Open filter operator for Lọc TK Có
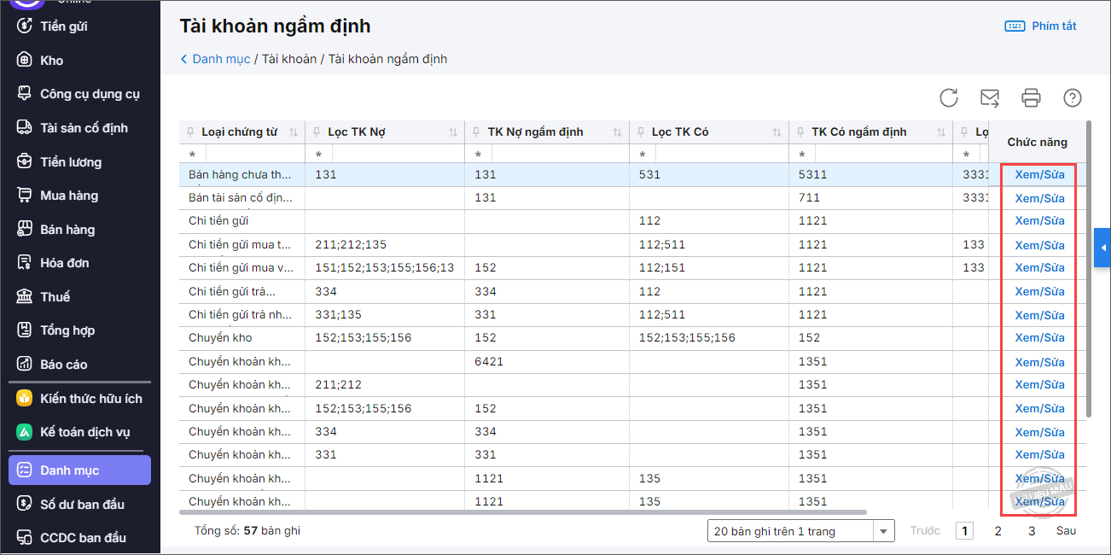Viewport: 1111px width, 555px height. click(643, 155)
